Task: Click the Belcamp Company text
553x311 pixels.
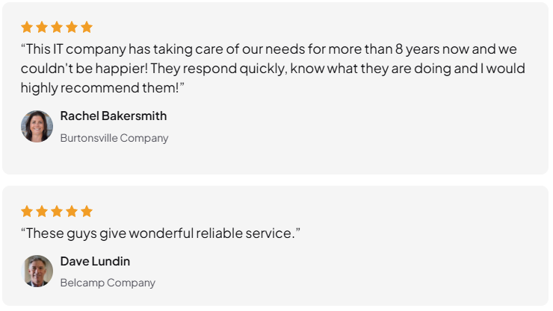Action: point(108,283)
